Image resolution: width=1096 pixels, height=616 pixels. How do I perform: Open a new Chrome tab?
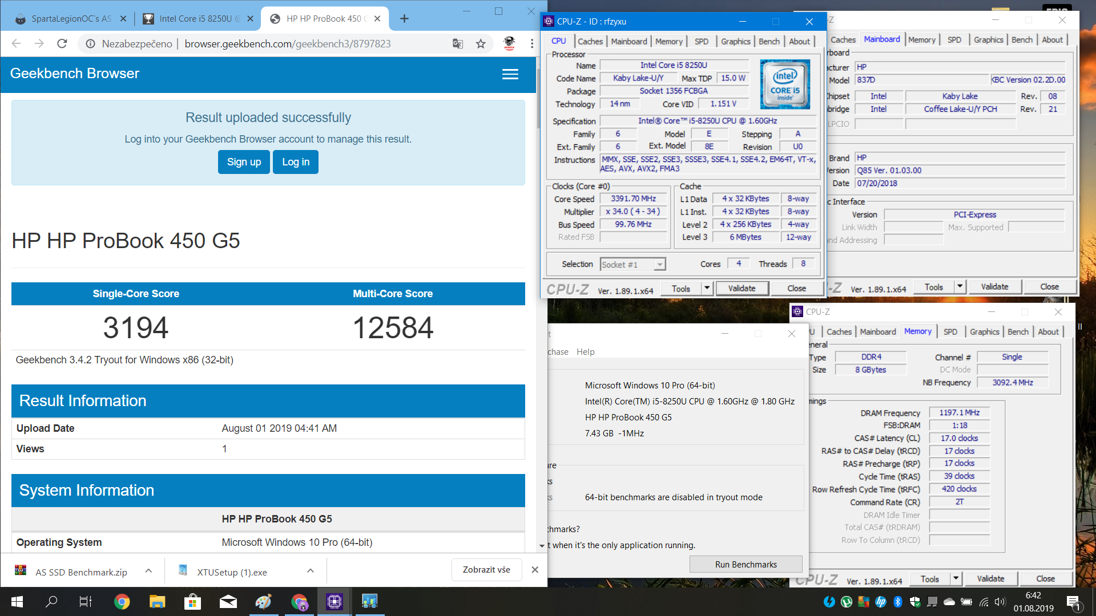[404, 19]
